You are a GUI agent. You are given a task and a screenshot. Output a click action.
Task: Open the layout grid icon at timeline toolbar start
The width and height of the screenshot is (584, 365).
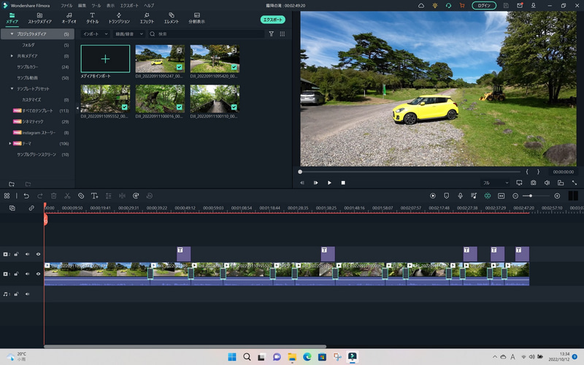pos(7,196)
